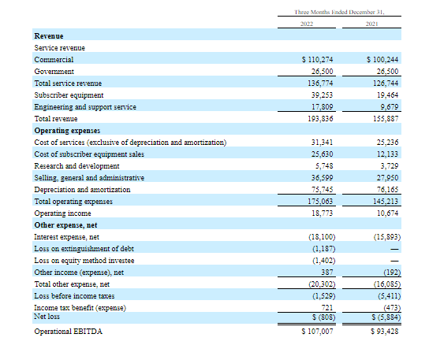
Task: Select Total revenue 2022 value 193,836
Action: [x=320, y=119]
